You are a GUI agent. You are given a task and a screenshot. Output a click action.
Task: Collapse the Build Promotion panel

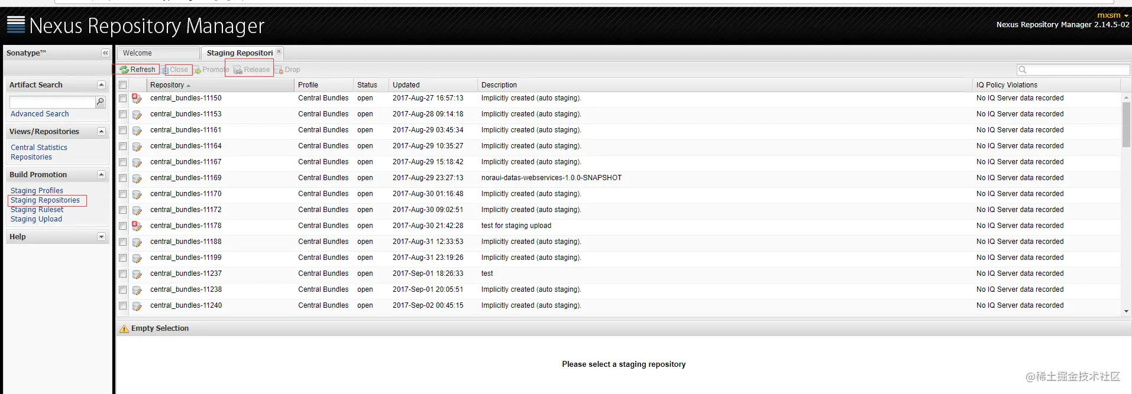[101, 175]
